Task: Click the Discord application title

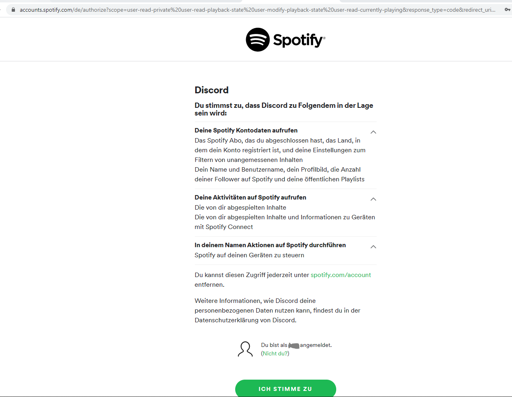Action: pyautogui.click(x=212, y=90)
